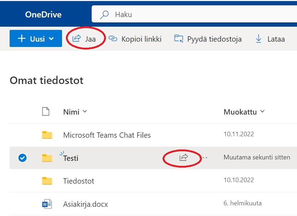Click the share icon in Testi row
The image size is (297, 216).
pyautogui.click(x=183, y=157)
